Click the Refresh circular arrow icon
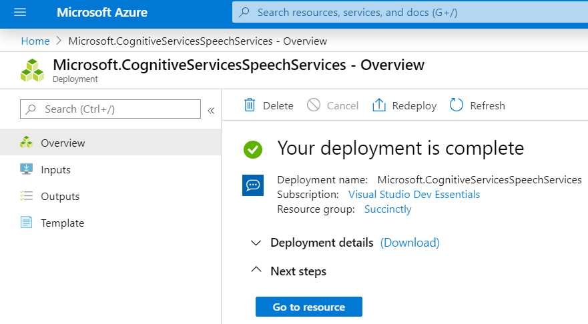Viewport: 588px width, 324px height. 457,105
